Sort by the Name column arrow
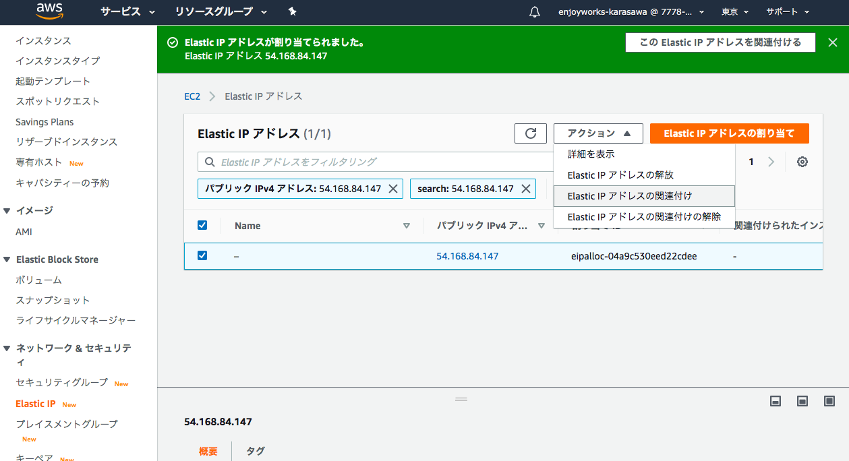This screenshot has height=461, width=849. (406, 226)
